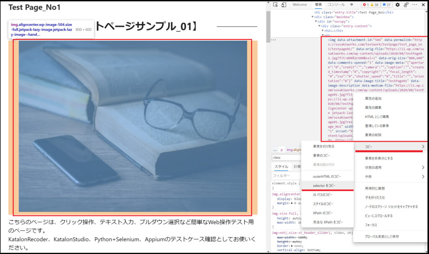Viewport: 429px width, 254px height.
Task: Click the breadcrumb ellipsis before 'p'
Action: tap(275, 150)
